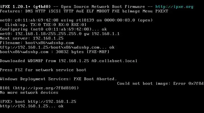Click the iPXE> boot command prompt line
This screenshot has height=113, width=204.
pos(38,102)
